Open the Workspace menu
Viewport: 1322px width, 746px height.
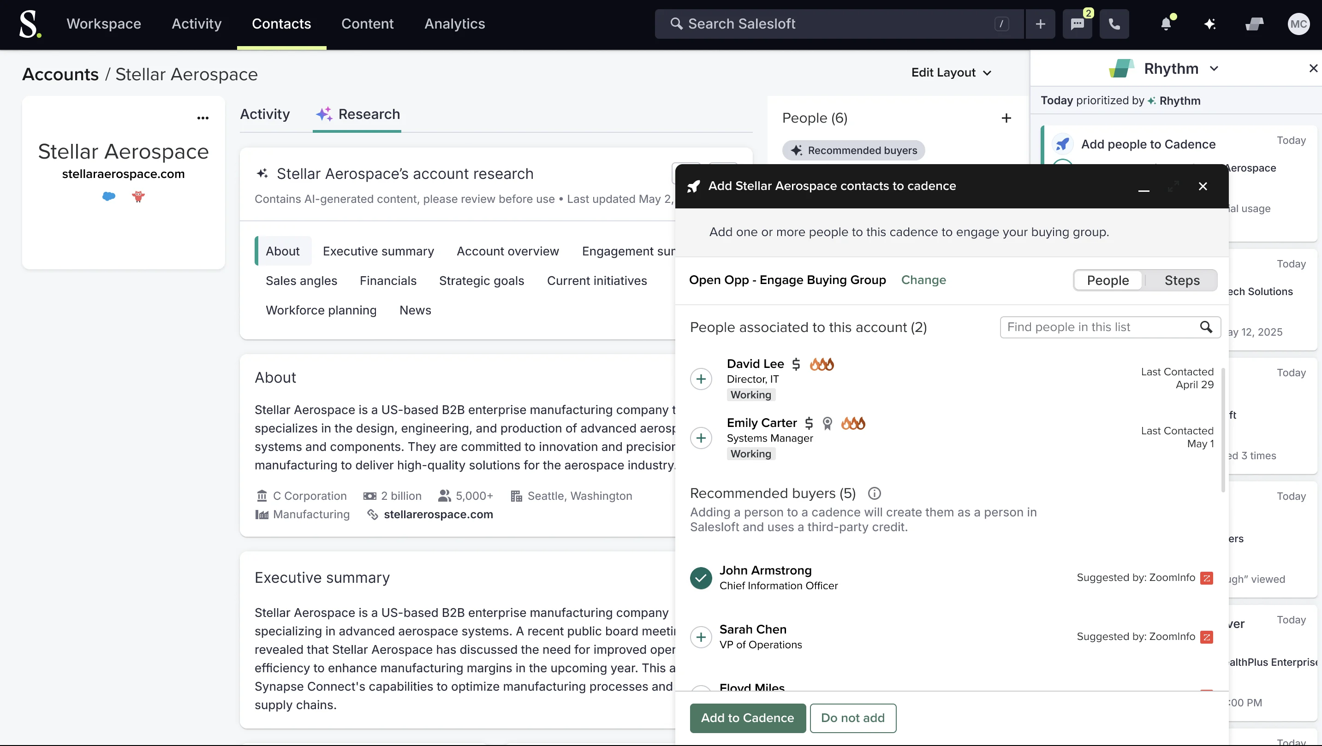[x=104, y=24]
